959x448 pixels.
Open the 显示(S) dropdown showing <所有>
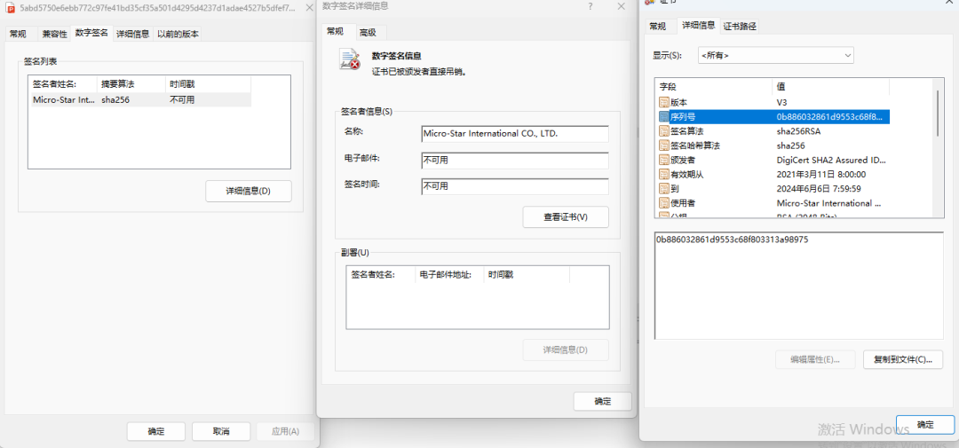click(x=776, y=55)
